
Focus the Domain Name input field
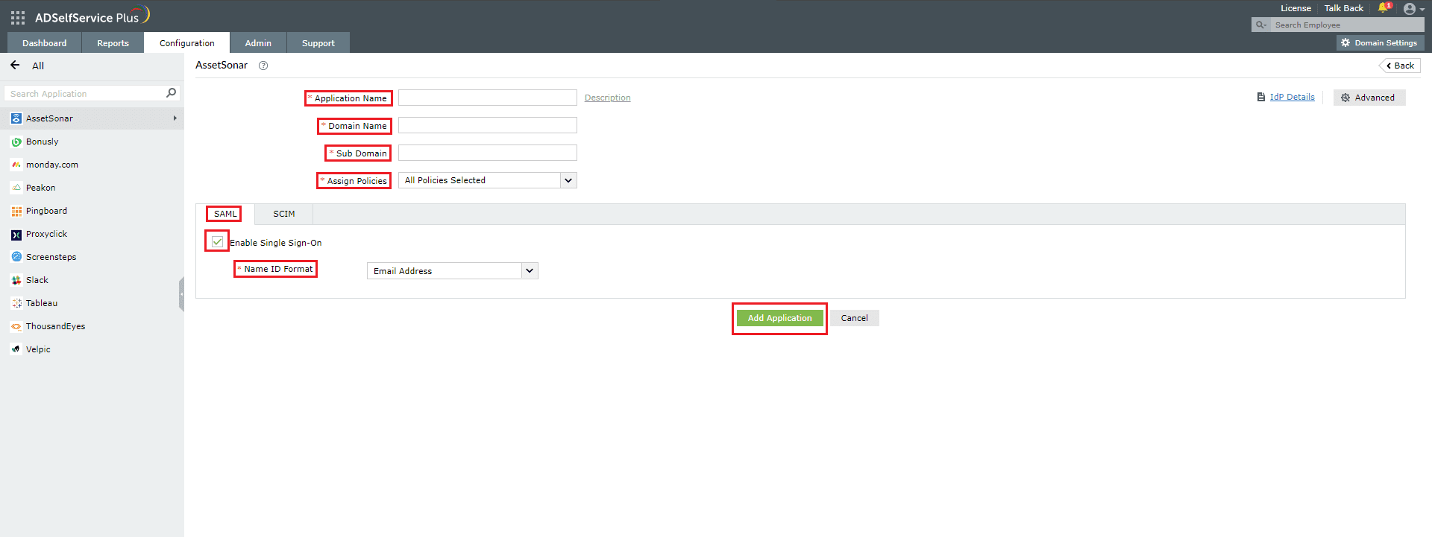point(488,125)
